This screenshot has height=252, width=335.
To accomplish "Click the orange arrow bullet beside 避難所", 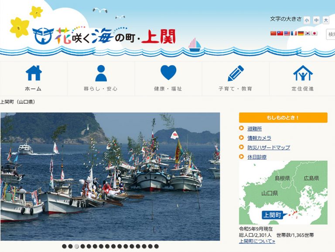I will pyautogui.click(x=241, y=128).
